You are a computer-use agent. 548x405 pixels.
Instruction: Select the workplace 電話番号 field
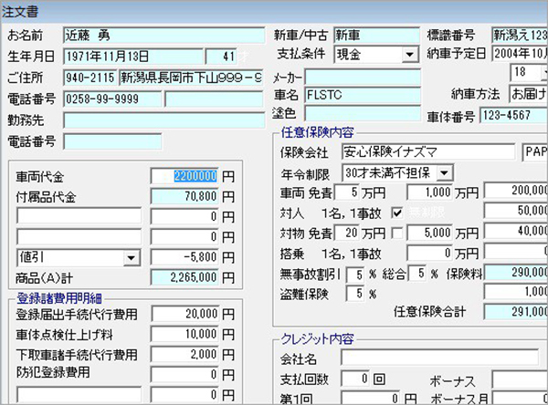(x=112, y=141)
